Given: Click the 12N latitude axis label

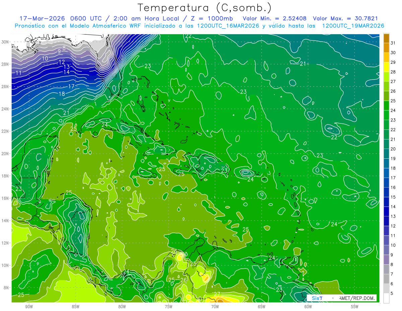Looking at the screenshot, I should point(5,243).
